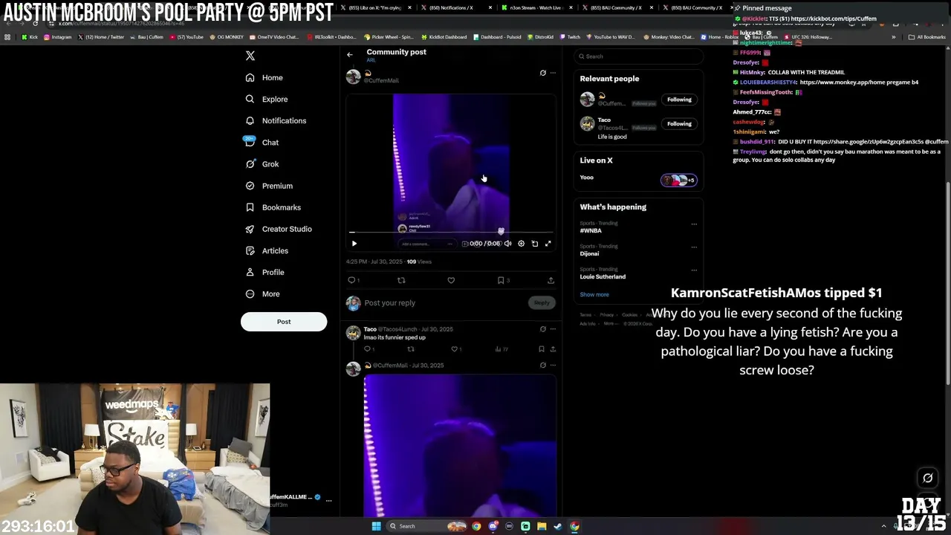
Task: Open the options menu for #WNBA trend
Action: pos(694,224)
